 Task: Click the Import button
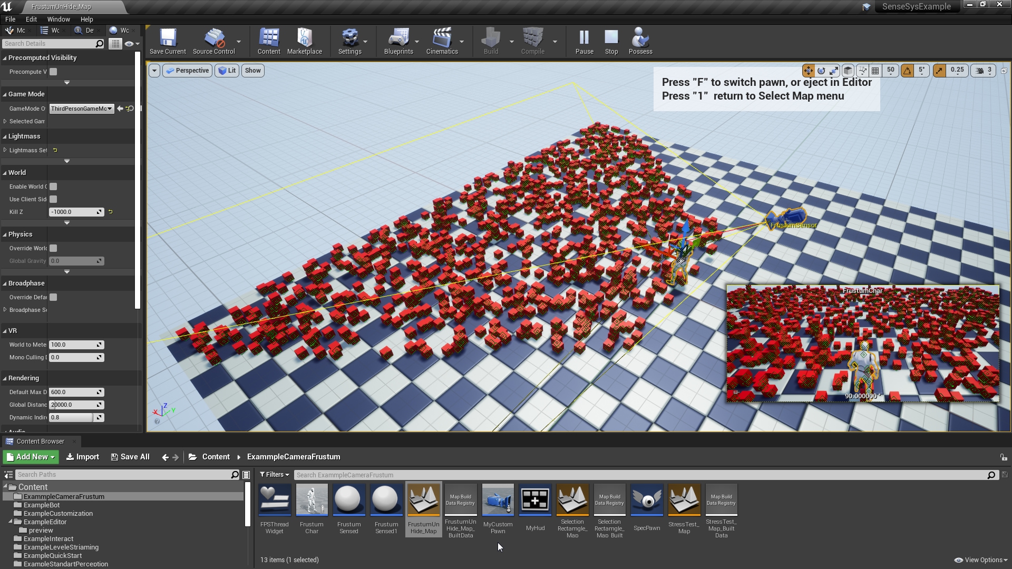[x=83, y=457]
